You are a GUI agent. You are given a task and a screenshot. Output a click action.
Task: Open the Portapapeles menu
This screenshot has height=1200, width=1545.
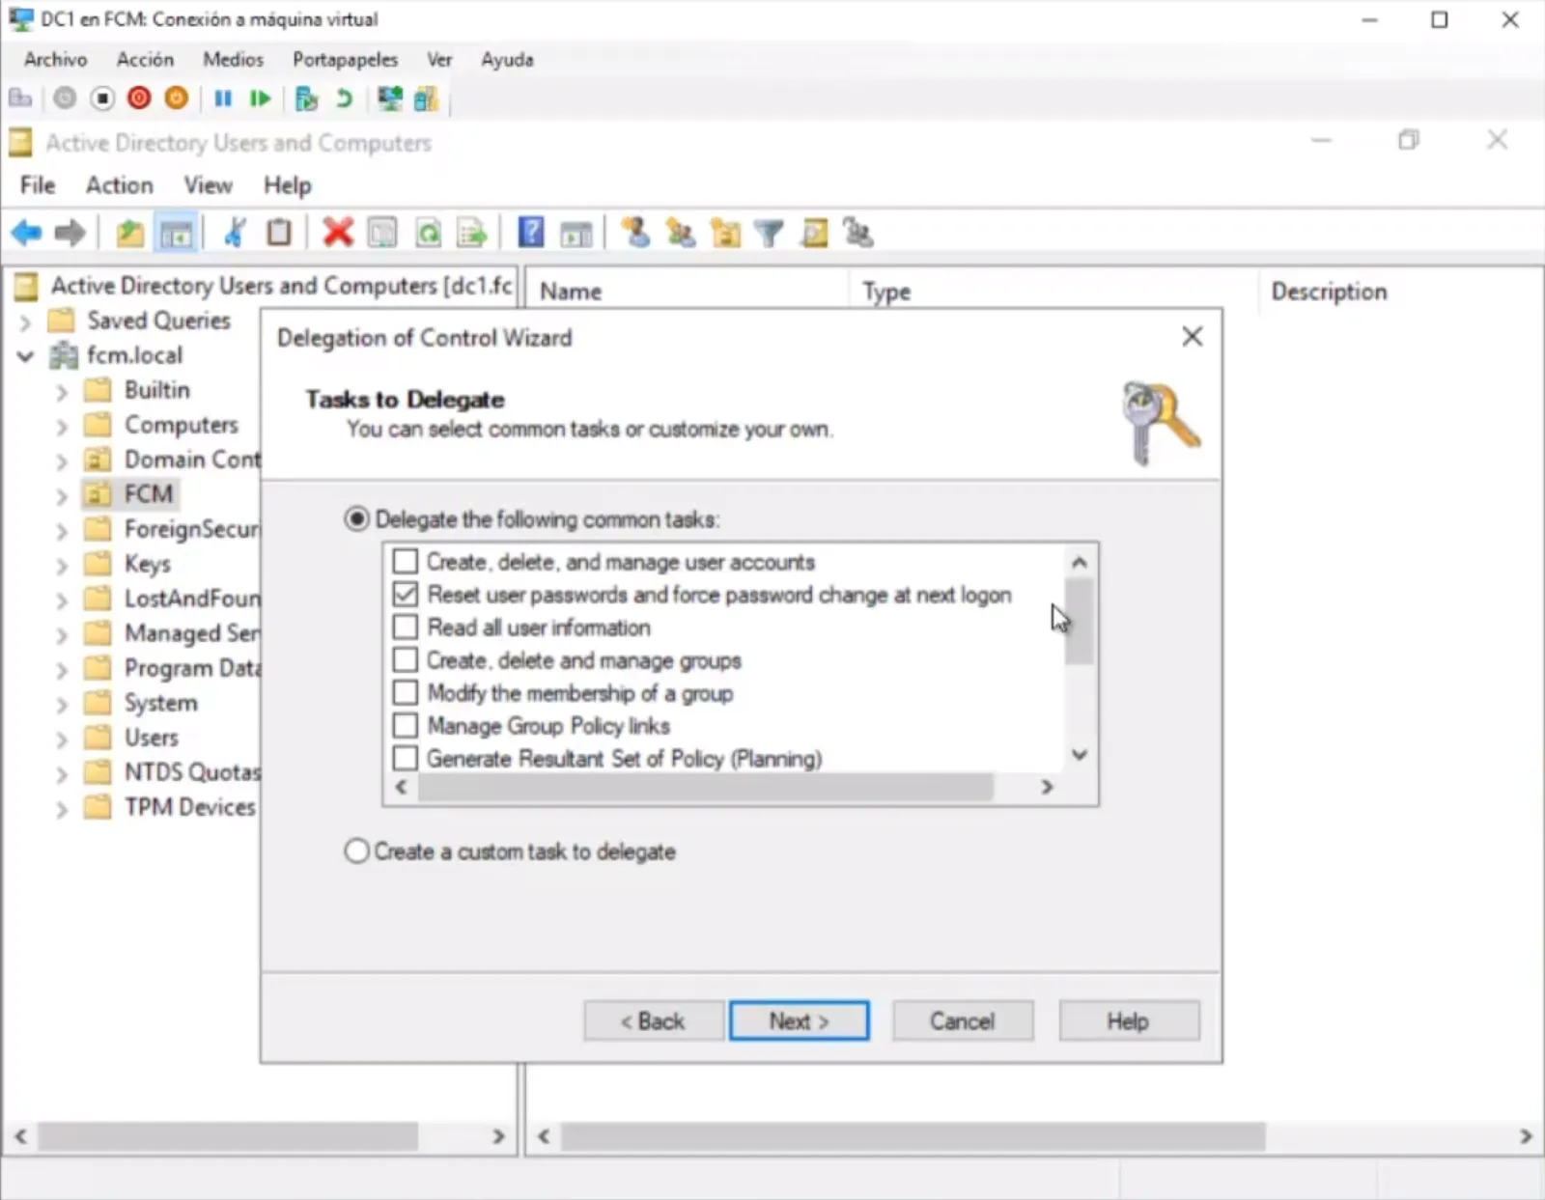[345, 60]
